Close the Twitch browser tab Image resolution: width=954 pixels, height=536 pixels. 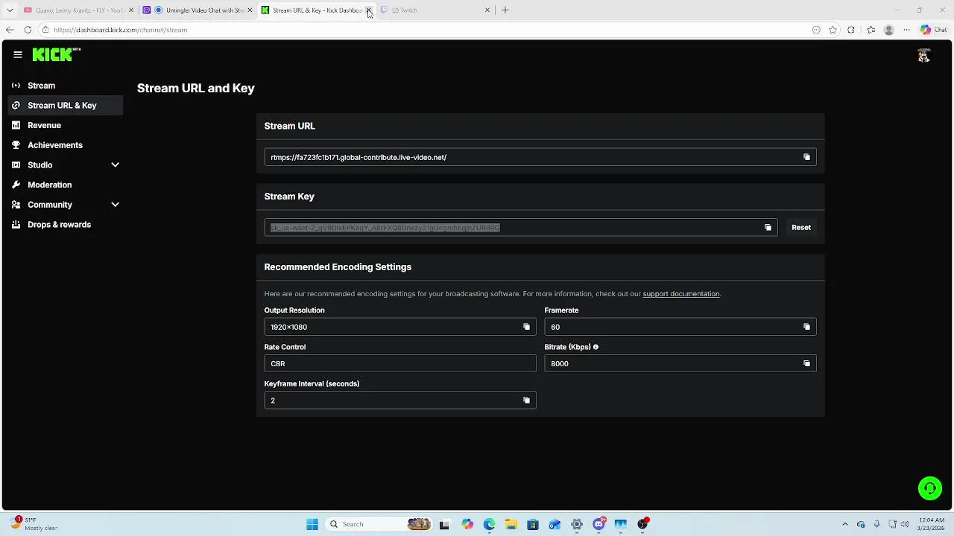[487, 10]
